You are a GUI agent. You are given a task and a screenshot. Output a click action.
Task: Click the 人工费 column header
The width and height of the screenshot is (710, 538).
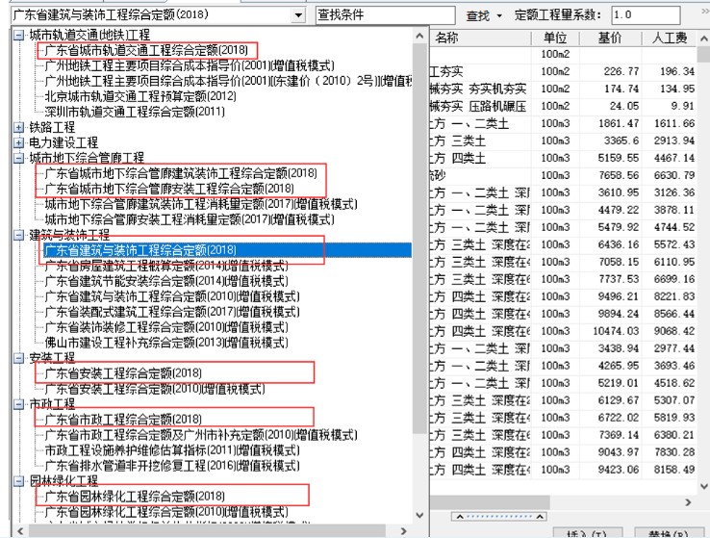(670, 38)
